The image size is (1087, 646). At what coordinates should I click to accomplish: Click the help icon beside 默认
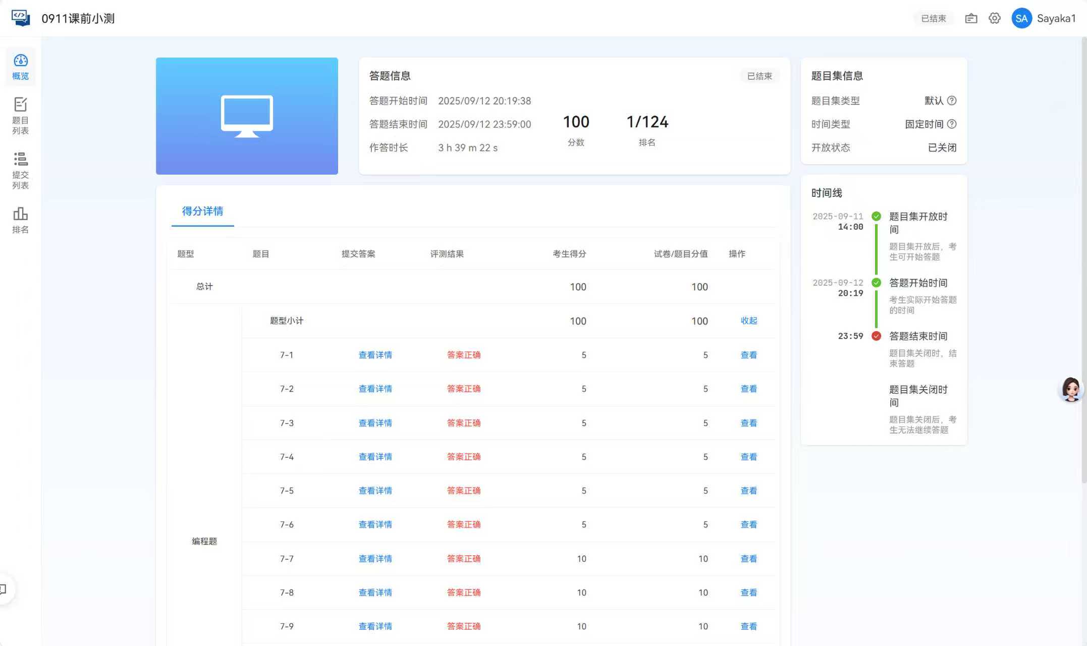[952, 100]
